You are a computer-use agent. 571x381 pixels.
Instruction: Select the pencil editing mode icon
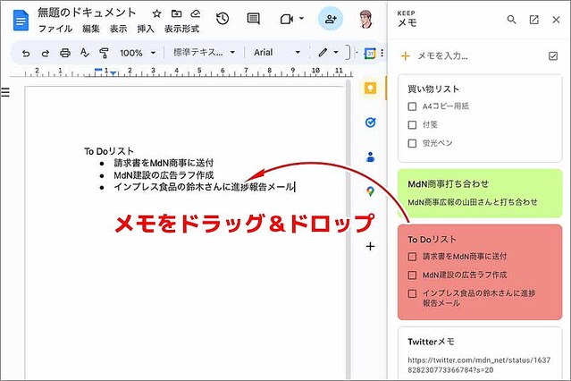[x=323, y=53]
